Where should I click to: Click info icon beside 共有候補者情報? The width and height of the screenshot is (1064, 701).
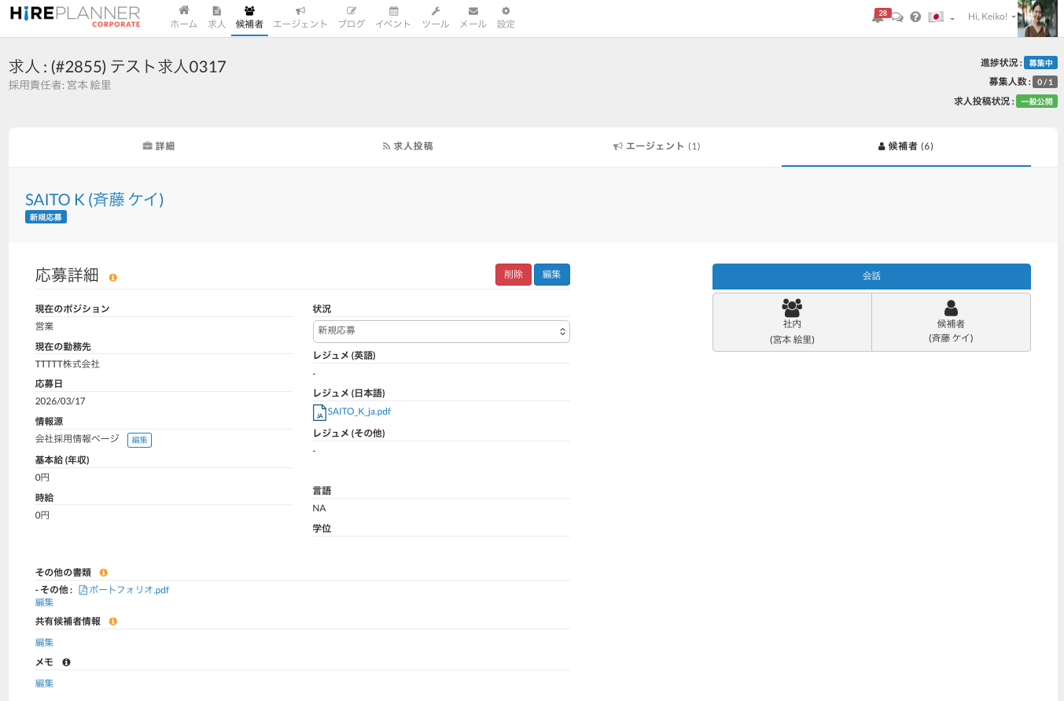coord(113,622)
